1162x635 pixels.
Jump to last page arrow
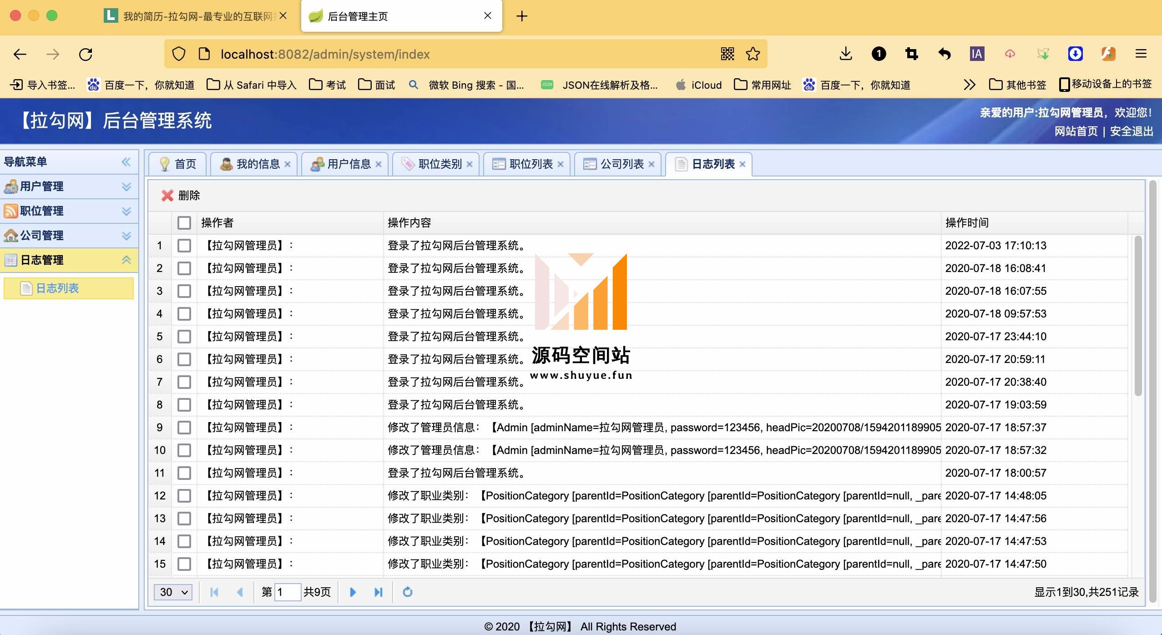[x=378, y=592]
